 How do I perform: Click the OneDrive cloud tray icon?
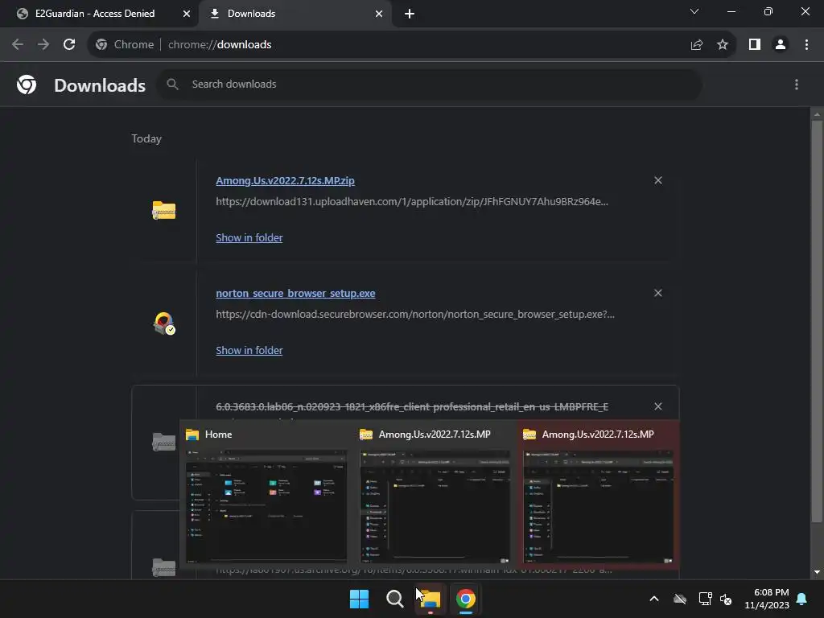(x=680, y=599)
